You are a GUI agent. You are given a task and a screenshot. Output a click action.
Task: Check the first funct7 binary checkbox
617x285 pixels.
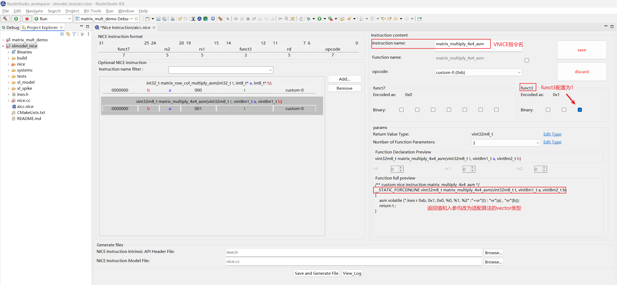(401, 110)
